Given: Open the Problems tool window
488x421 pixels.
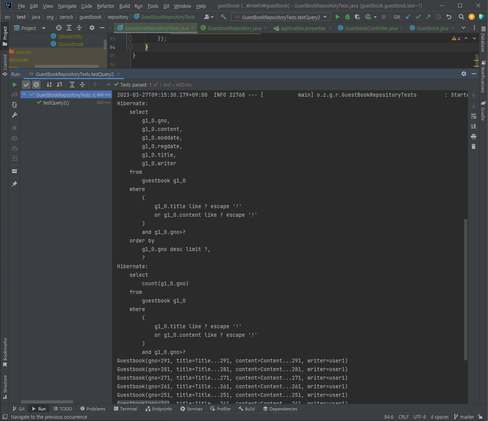Looking at the screenshot, I should pyautogui.click(x=93, y=409).
